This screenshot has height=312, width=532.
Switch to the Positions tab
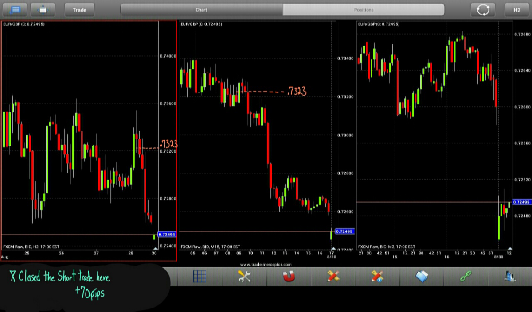[x=364, y=10]
